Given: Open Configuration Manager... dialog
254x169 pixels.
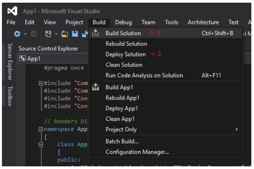Looking at the screenshot, I should [166, 152].
